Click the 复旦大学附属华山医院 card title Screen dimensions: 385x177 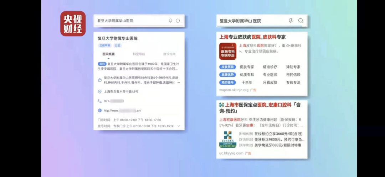click(118, 38)
